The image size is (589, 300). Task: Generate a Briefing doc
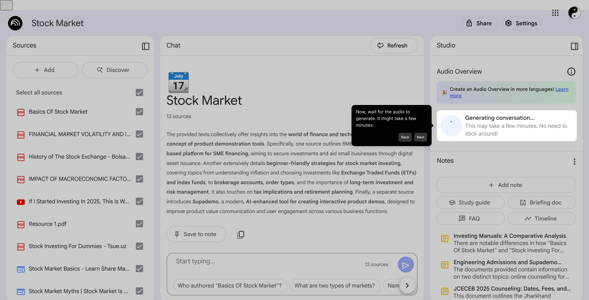(x=542, y=202)
